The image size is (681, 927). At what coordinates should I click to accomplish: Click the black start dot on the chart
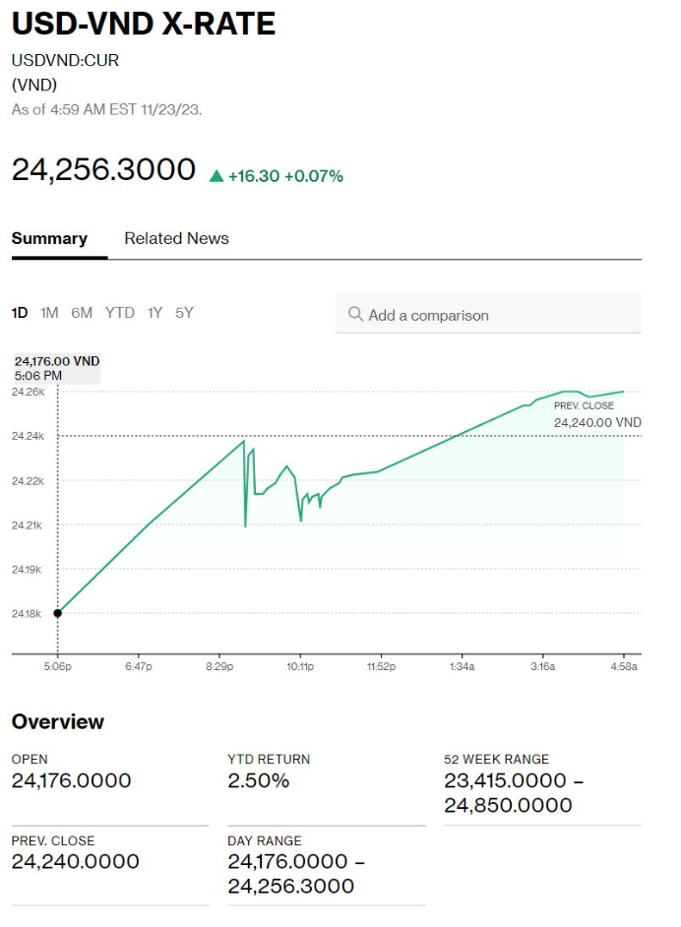point(57,613)
